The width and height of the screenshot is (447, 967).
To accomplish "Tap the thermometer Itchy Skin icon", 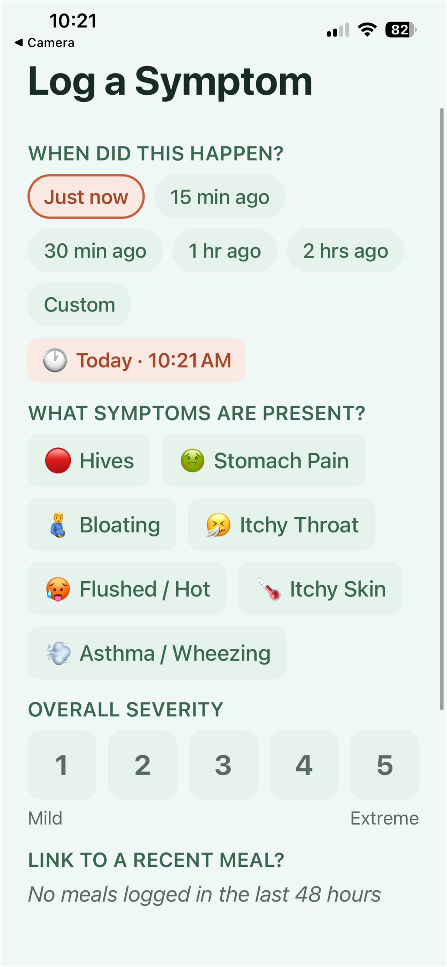I will point(268,589).
